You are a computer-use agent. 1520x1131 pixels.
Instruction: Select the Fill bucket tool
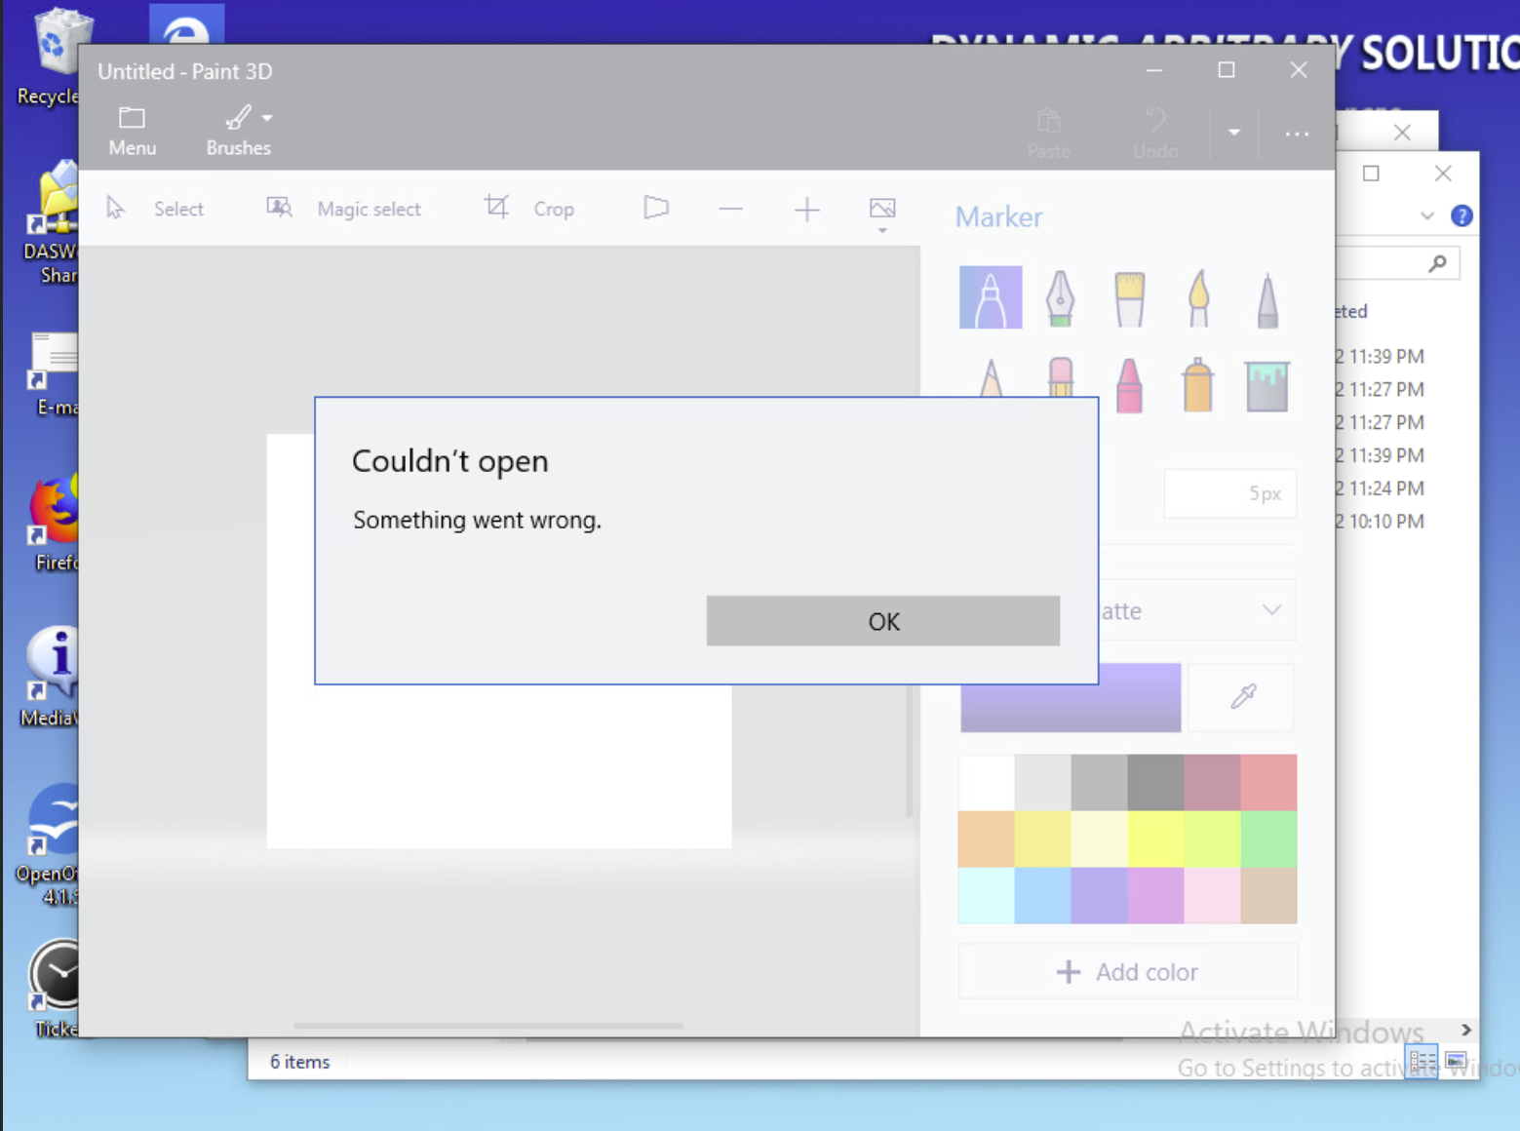[x=1267, y=384]
